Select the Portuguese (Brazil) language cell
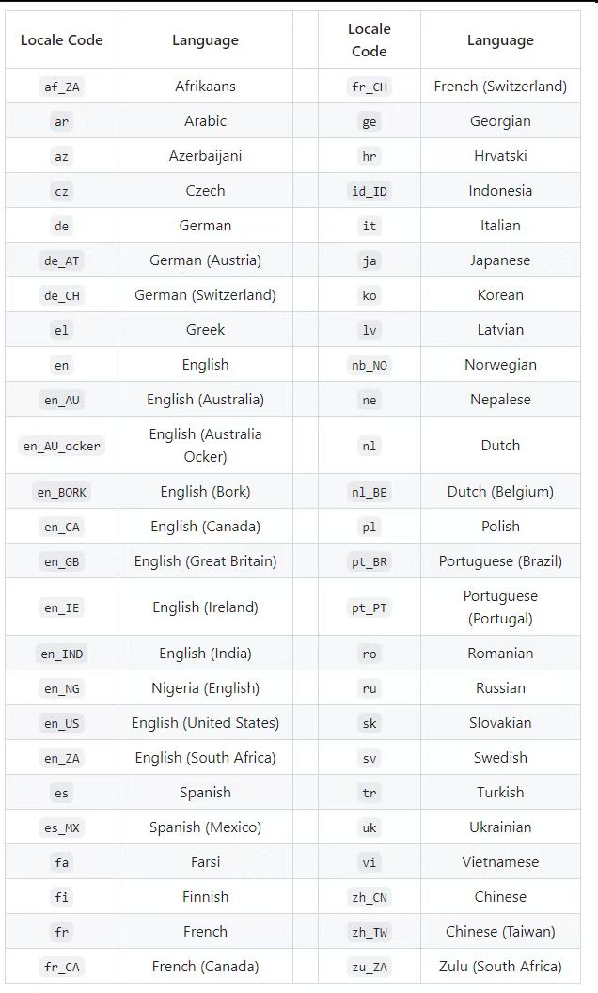 pos(500,561)
